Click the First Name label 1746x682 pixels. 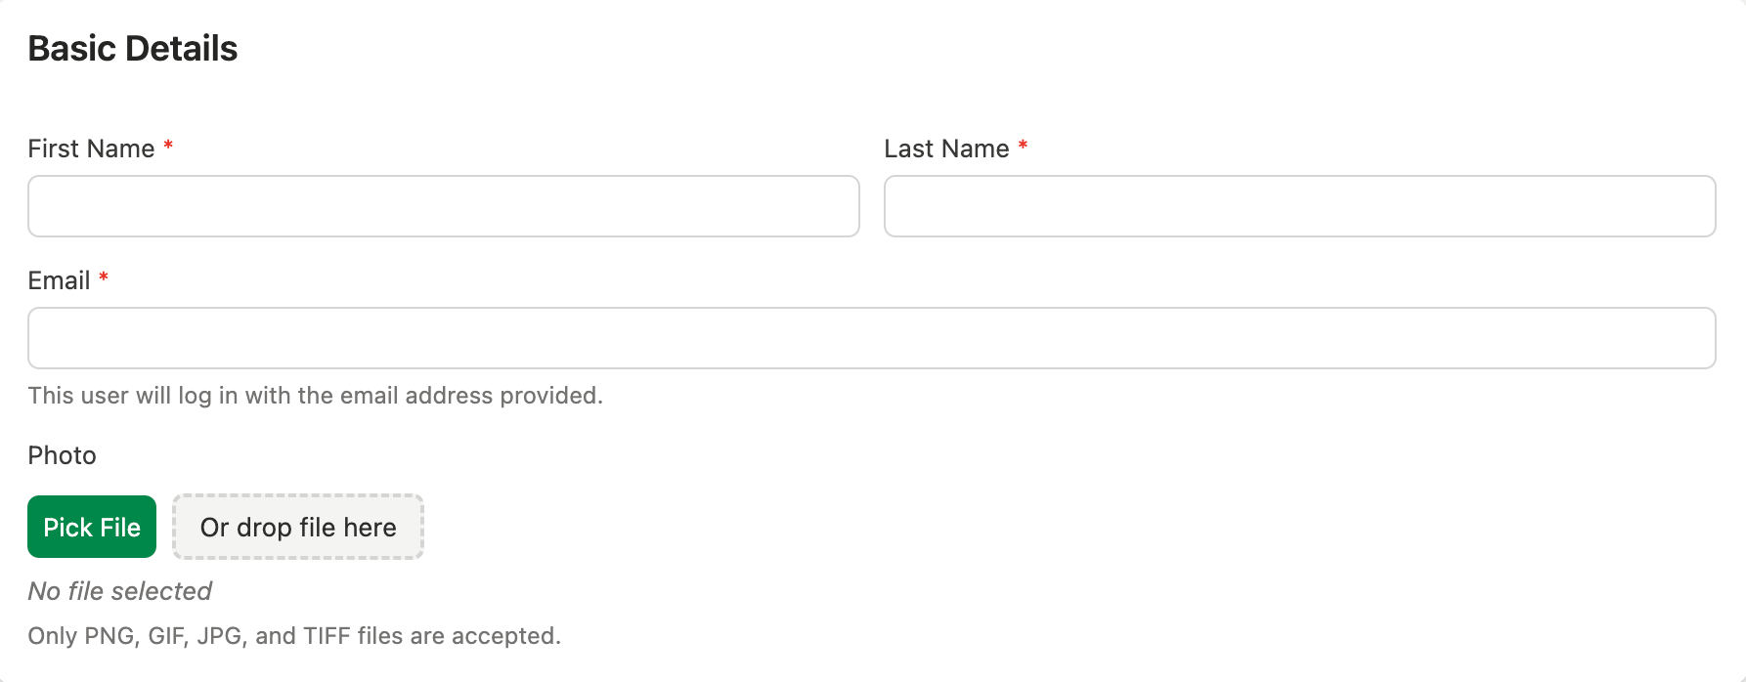(x=90, y=149)
